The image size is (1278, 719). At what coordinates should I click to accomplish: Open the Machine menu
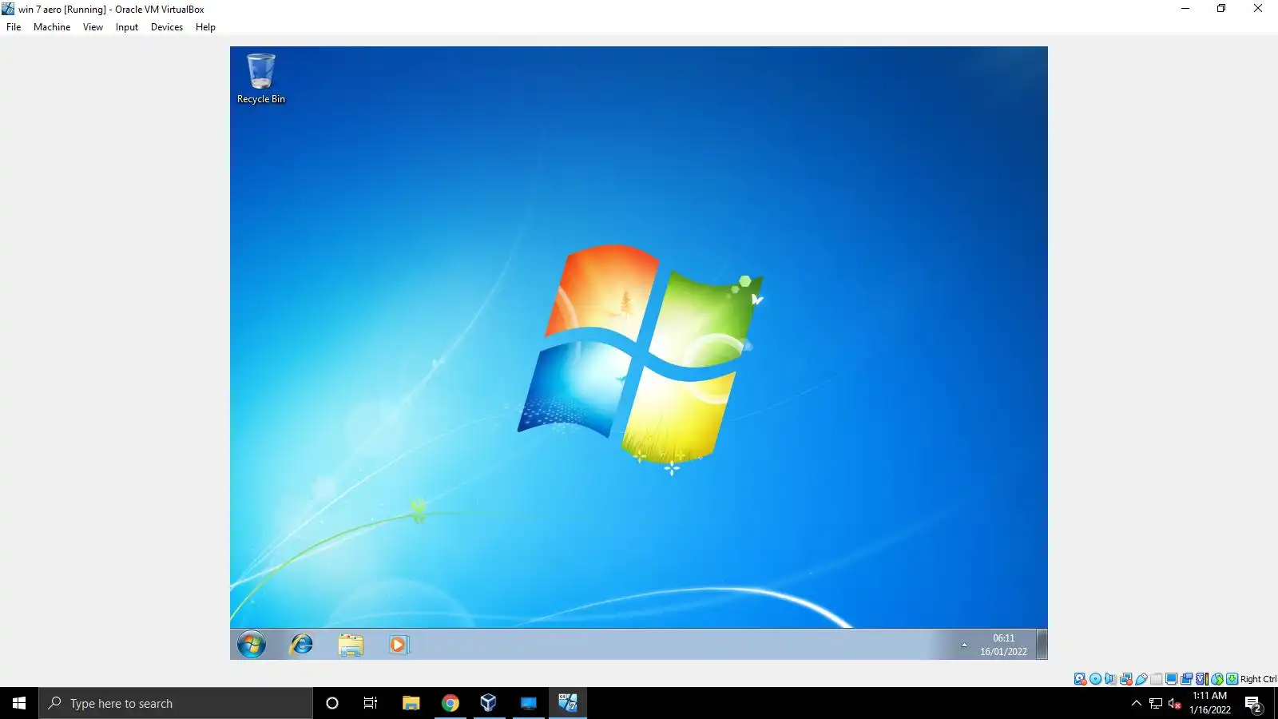52,27
